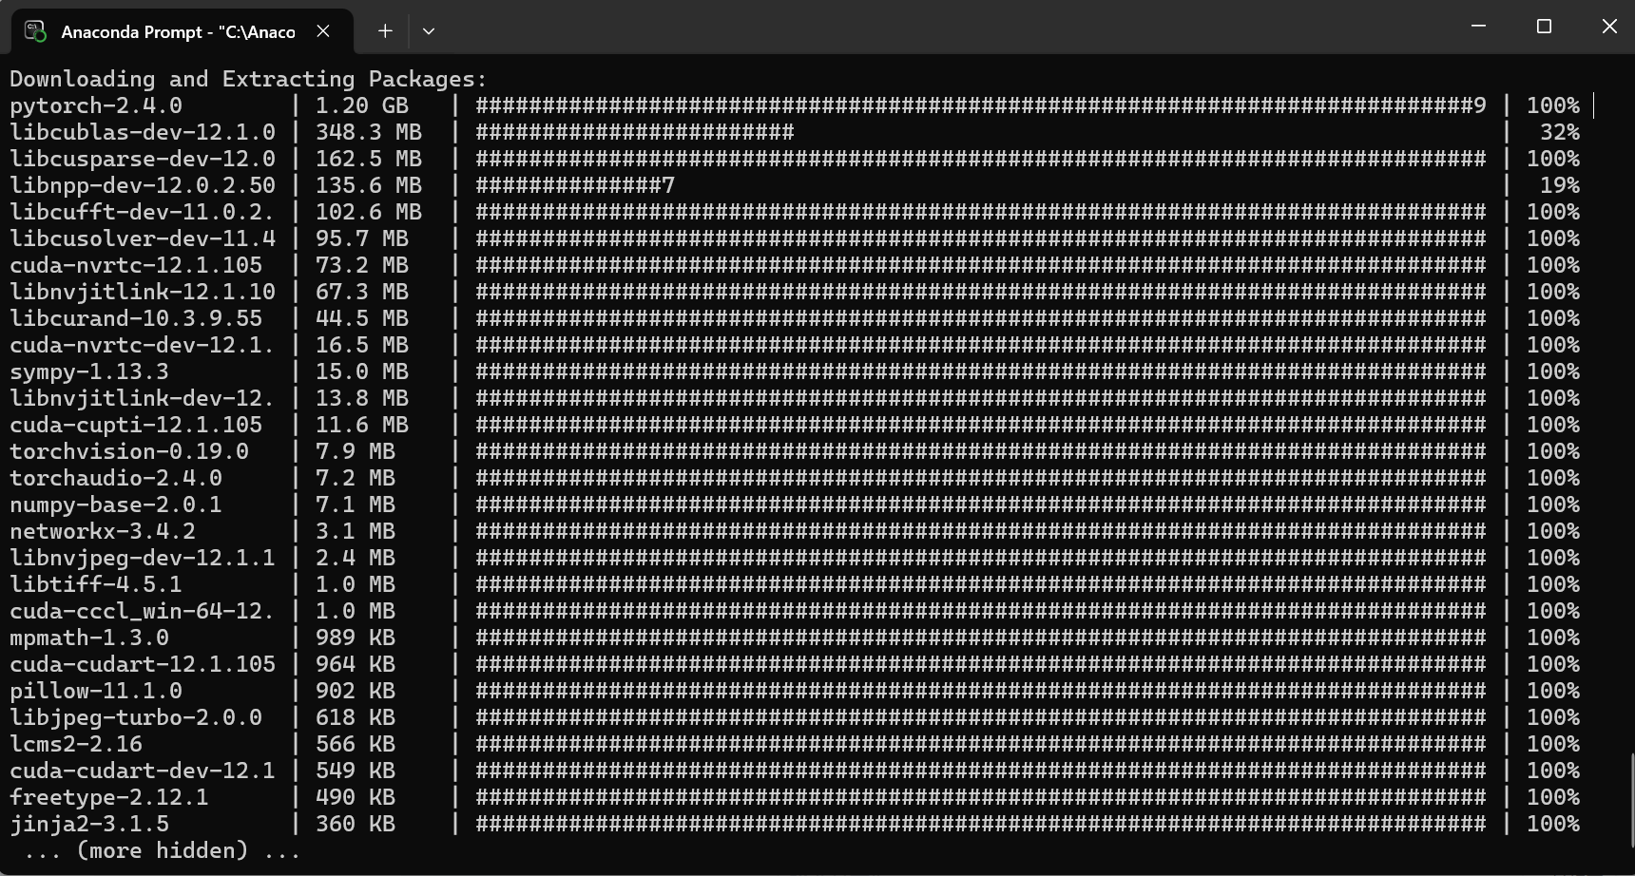
Task: Click the numpy-base-2.0.1 package name
Action: (116, 505)
